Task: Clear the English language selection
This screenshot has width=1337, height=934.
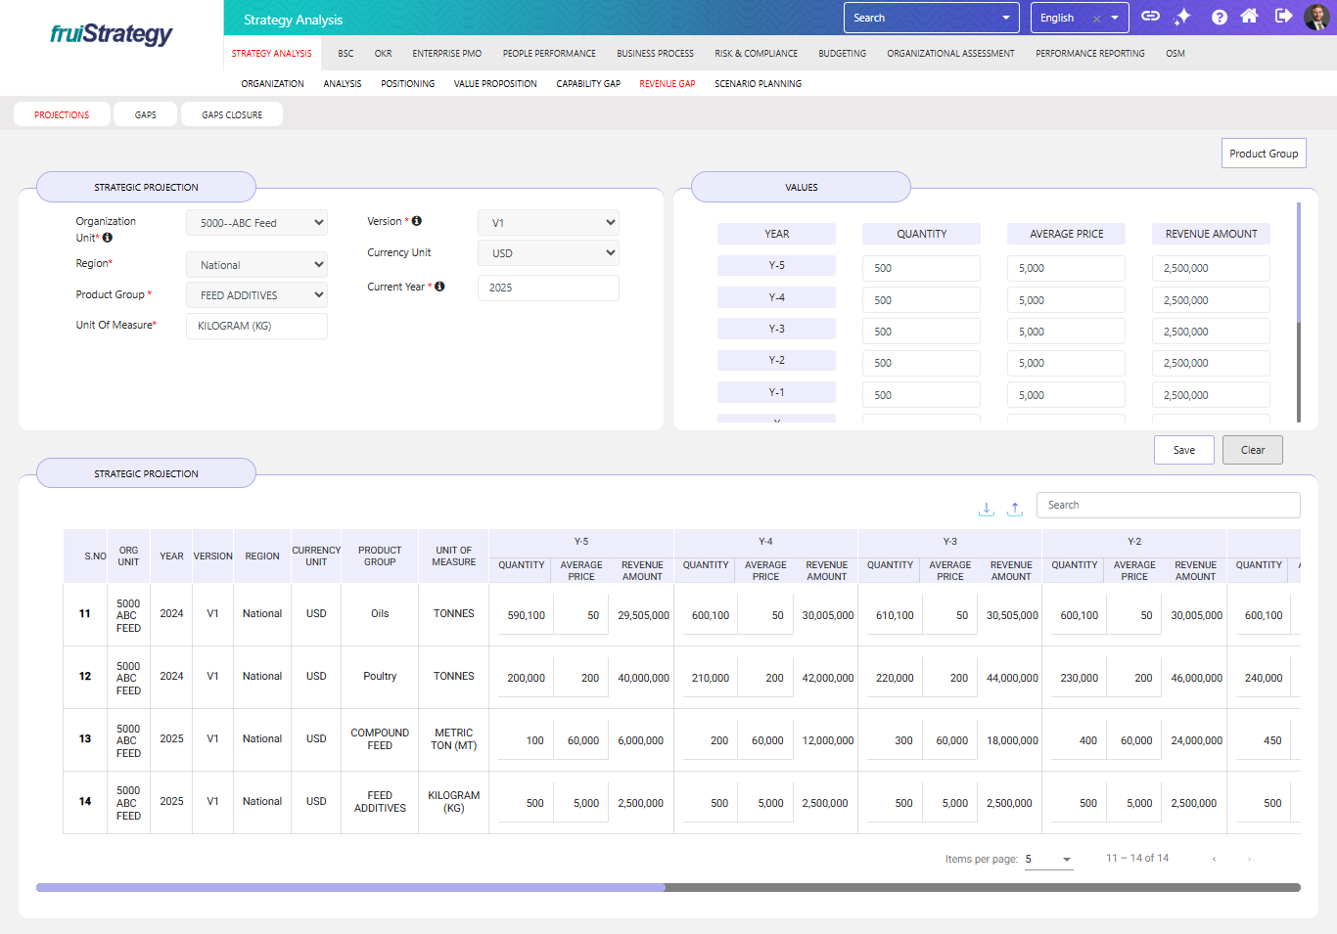Action: click(1096, 19)
